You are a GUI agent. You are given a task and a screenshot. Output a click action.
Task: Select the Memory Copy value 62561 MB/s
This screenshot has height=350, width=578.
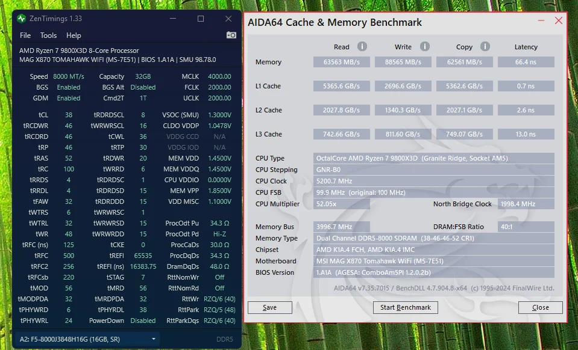[465, 62]
